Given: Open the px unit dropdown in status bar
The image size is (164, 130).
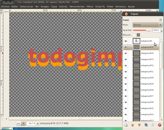Looking at the screenshot, I should [21, 123].
